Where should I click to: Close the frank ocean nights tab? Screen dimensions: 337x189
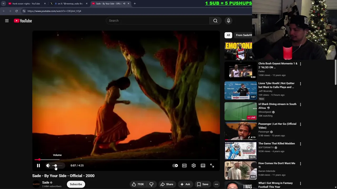[x=45, y=4]
